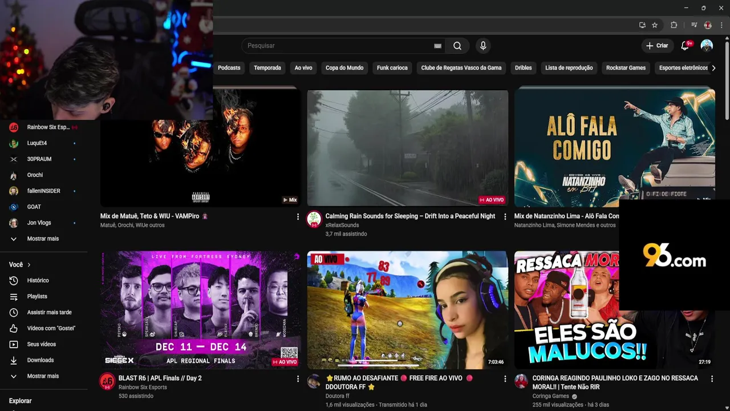Image resolution: width=730 pixels, height=411 pixels.
Task: Select the Podcasts filter chip
Action: click(229, 68)
